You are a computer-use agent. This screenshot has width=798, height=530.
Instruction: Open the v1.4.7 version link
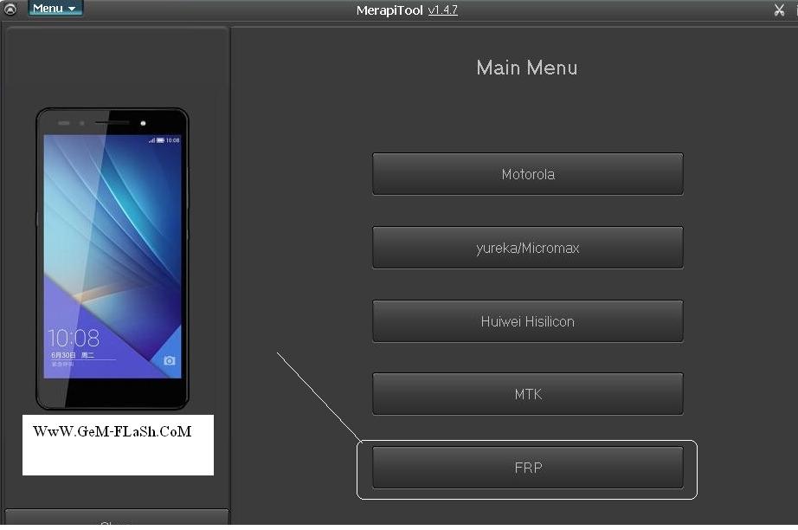pyautogui.click(x=442, y=10)
